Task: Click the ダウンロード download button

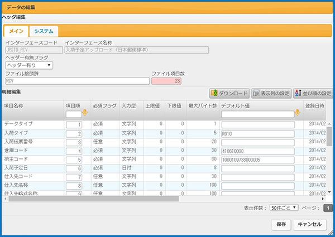Action: tap(228, 93)
